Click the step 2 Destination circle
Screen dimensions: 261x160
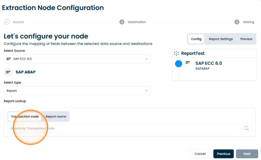click(122, 22)
